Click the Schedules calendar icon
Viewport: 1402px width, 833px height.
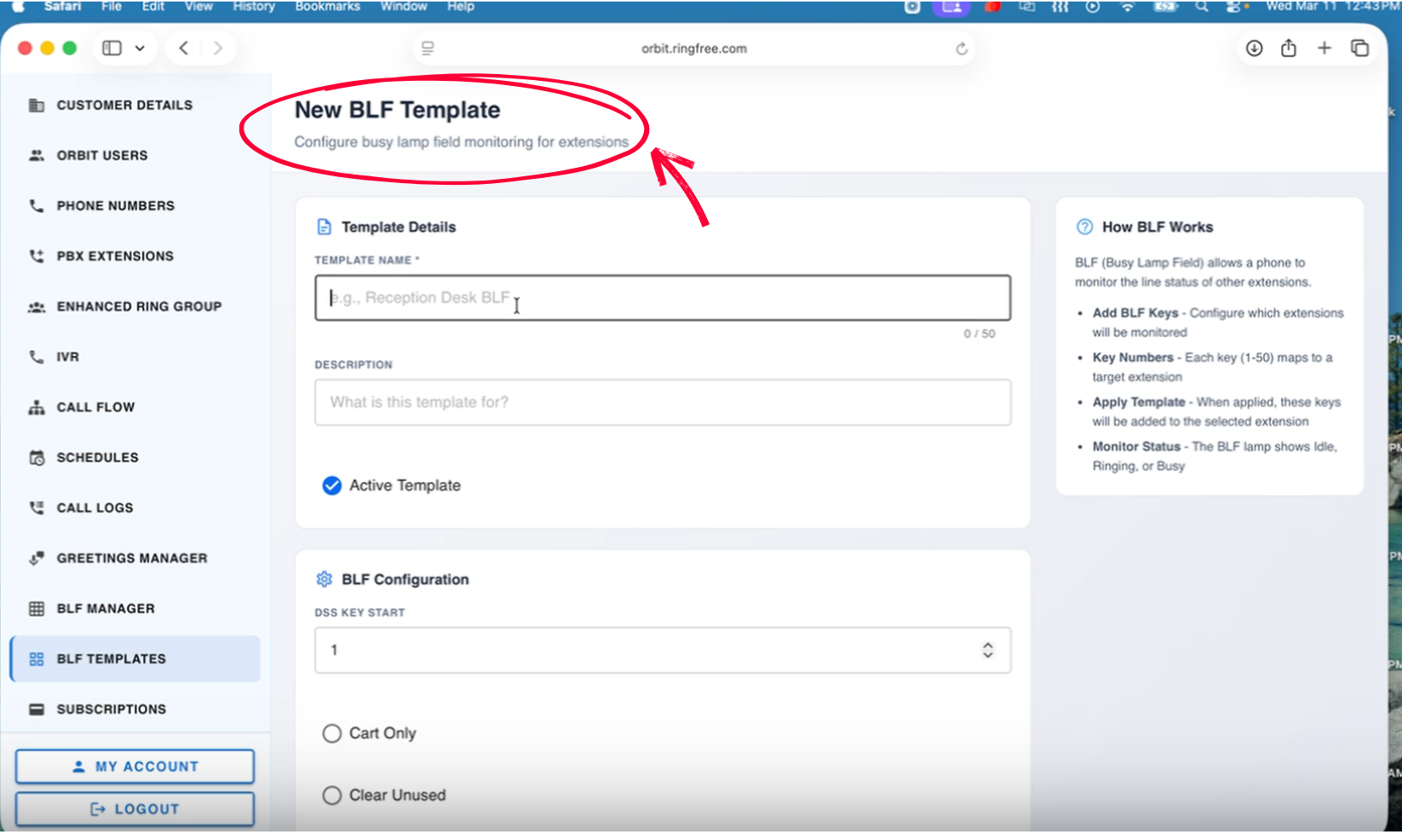(x=37, y=458)
